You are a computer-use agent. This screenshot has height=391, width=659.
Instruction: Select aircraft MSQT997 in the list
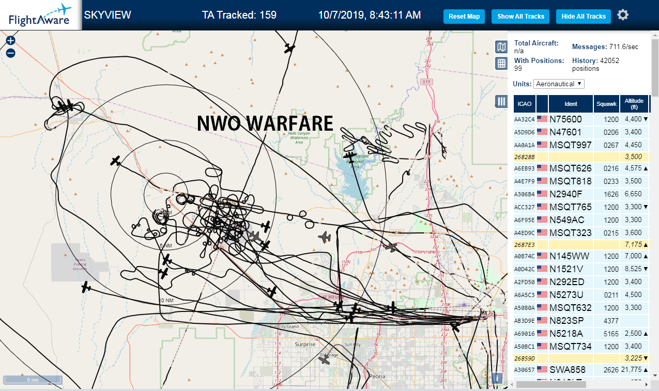pyautogui.click(x=581, y=145)
